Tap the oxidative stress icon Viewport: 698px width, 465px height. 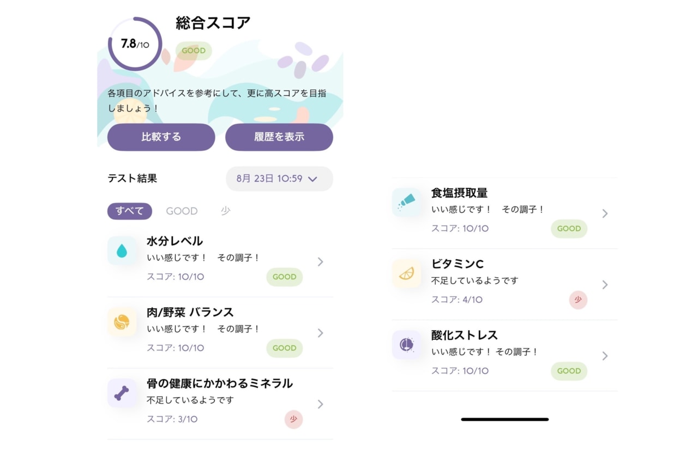coord(406,345)
